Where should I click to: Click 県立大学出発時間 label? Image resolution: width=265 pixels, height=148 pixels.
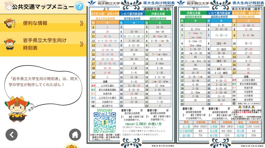105,18
